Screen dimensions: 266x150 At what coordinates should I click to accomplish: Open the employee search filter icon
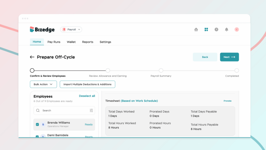tap(91, 110)
